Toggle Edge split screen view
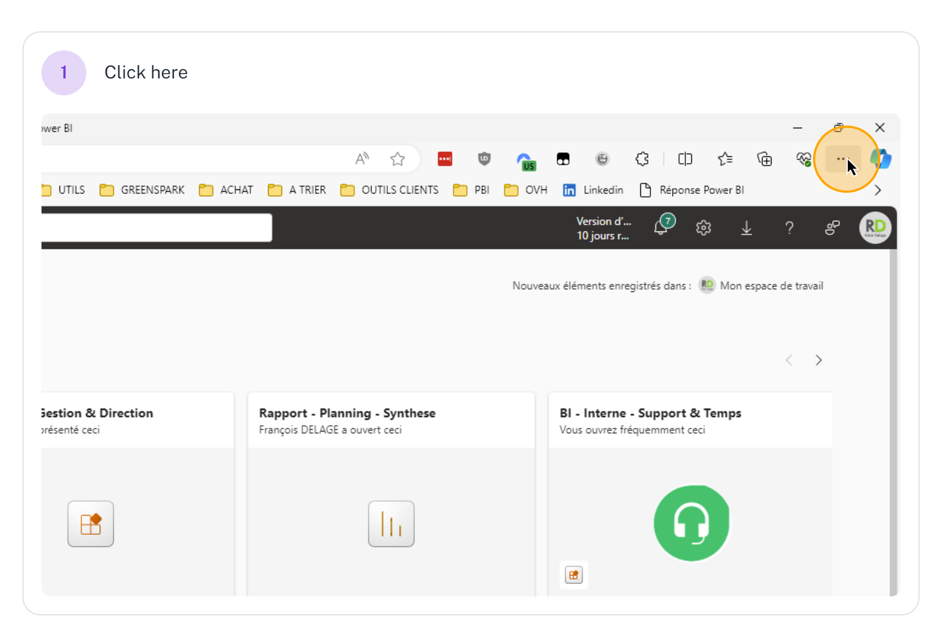 [x=685, y=159]
